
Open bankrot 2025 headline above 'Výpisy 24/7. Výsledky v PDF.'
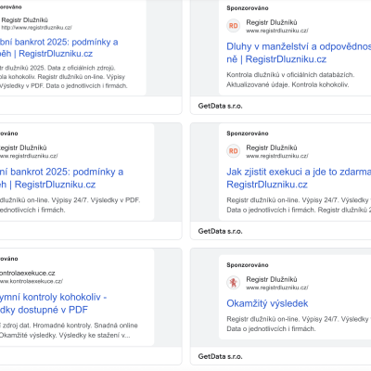point(61,178)
